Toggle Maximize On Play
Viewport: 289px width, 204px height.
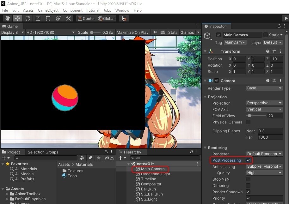132,33
